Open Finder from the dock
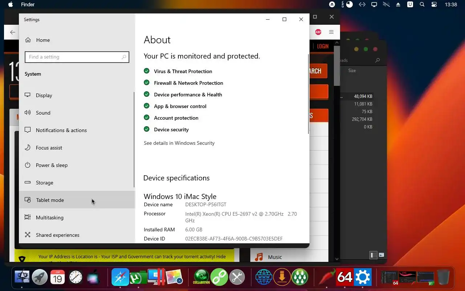The width and height of the screenshot is (465, 291). (x=22, y=278)
